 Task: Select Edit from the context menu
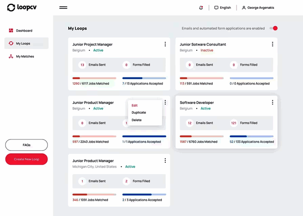coord(135,105)
